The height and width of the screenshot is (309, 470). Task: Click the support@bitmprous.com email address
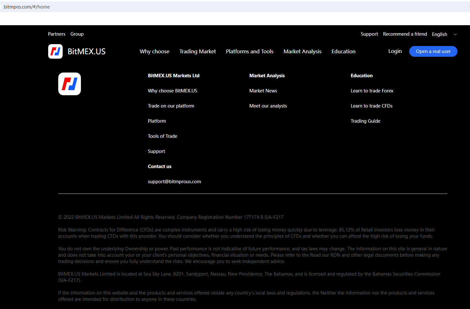[174, 182]
